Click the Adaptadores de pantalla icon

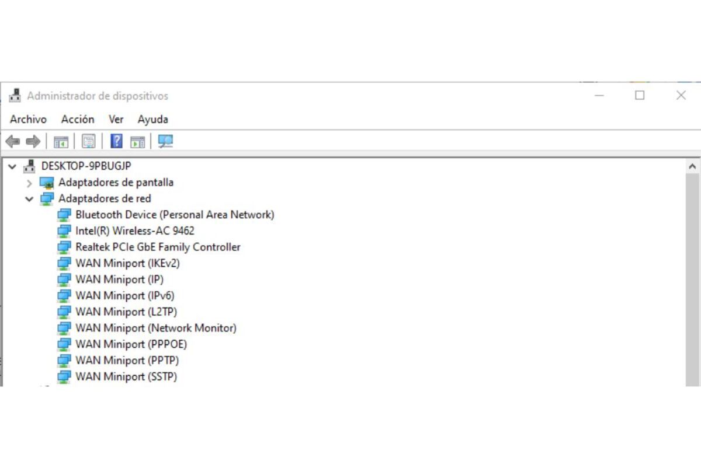tap(47, 183)
